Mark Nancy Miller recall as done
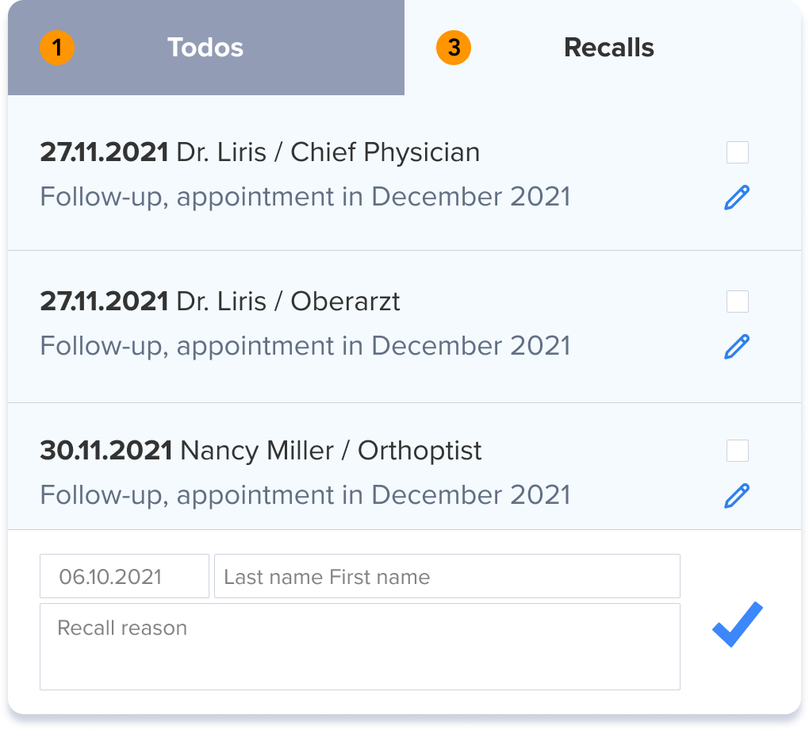The width and height of the screenshot is (809, 730). [738, 451]
